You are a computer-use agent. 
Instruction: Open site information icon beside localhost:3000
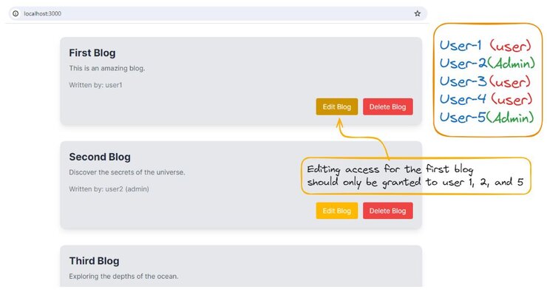pos(16,13)
